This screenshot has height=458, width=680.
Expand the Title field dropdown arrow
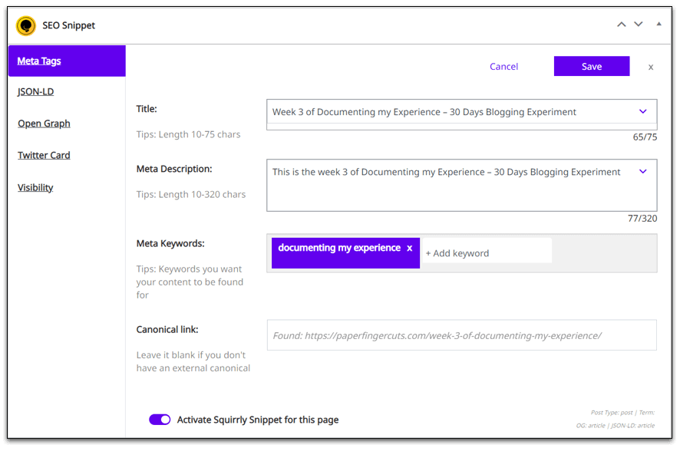642,111
